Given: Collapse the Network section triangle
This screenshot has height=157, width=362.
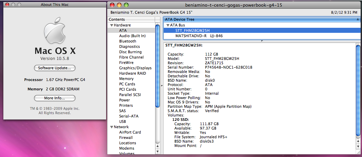Looking at the screenshot, I should pyautogui.click(x=112, y=127).
